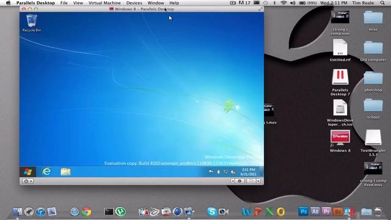Open Finder in the Dock
This screenshot has height=220, width=391.
click(17, 211)
